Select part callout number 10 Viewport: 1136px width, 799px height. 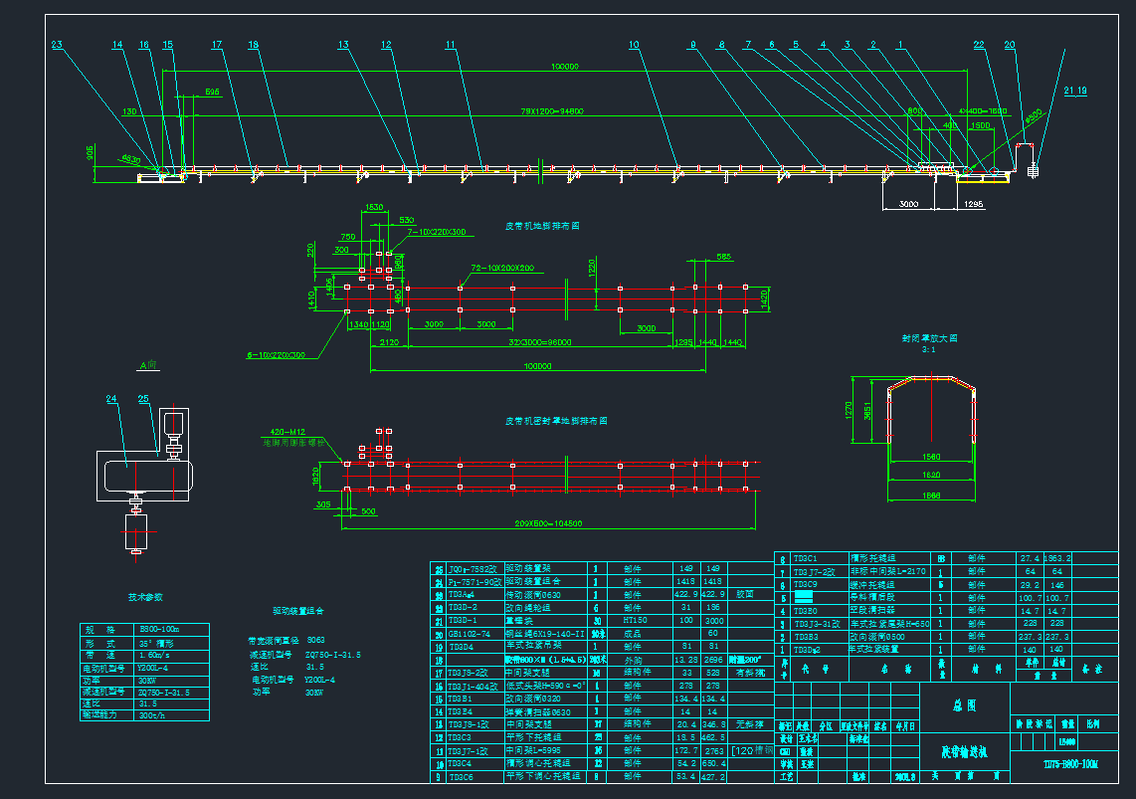pyautogui.click(x=634, y=45)
